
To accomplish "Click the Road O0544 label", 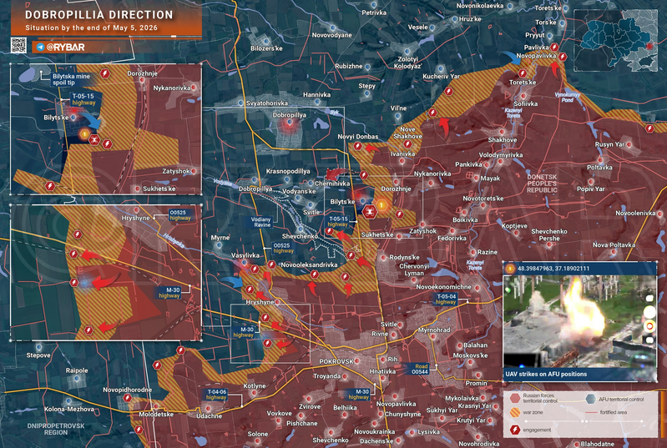I will [x=419, y=369].
